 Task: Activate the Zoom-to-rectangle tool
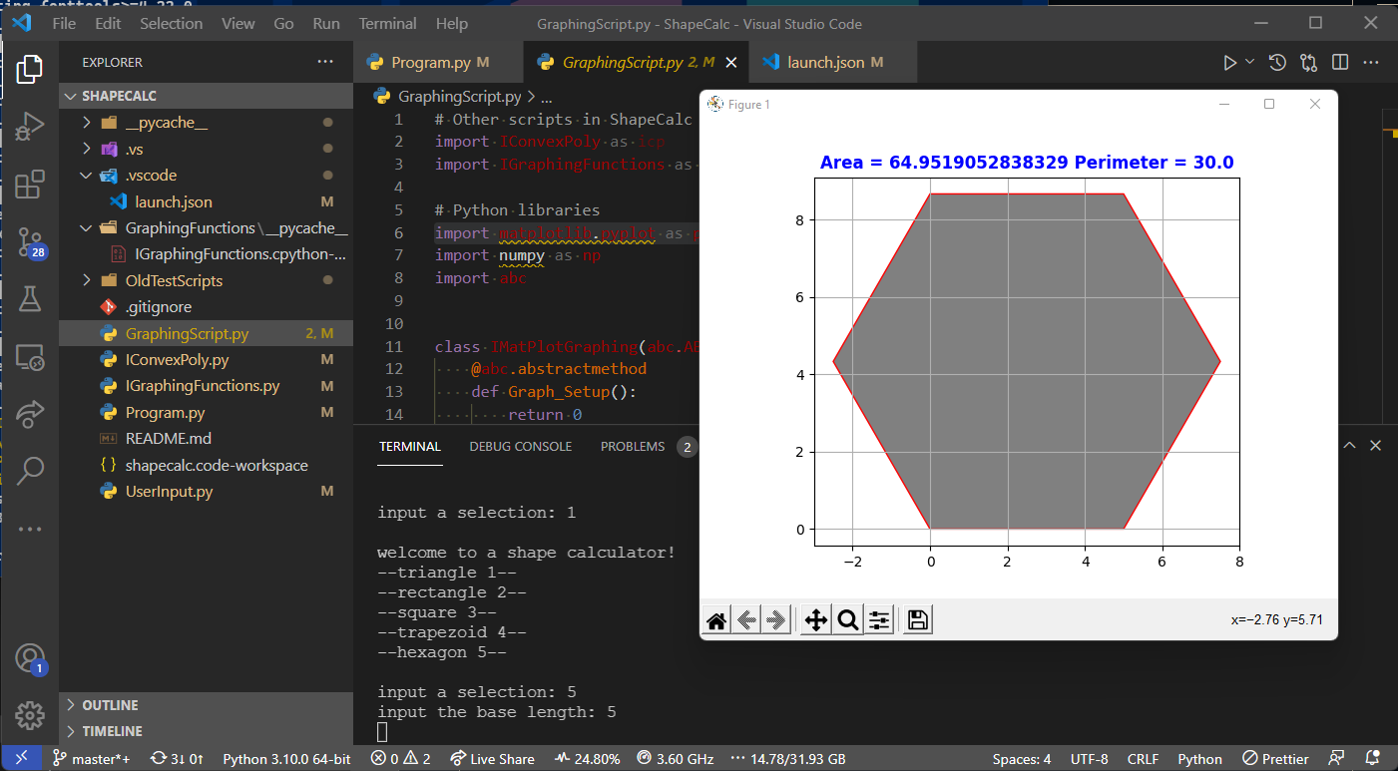[x=847, y=619]
